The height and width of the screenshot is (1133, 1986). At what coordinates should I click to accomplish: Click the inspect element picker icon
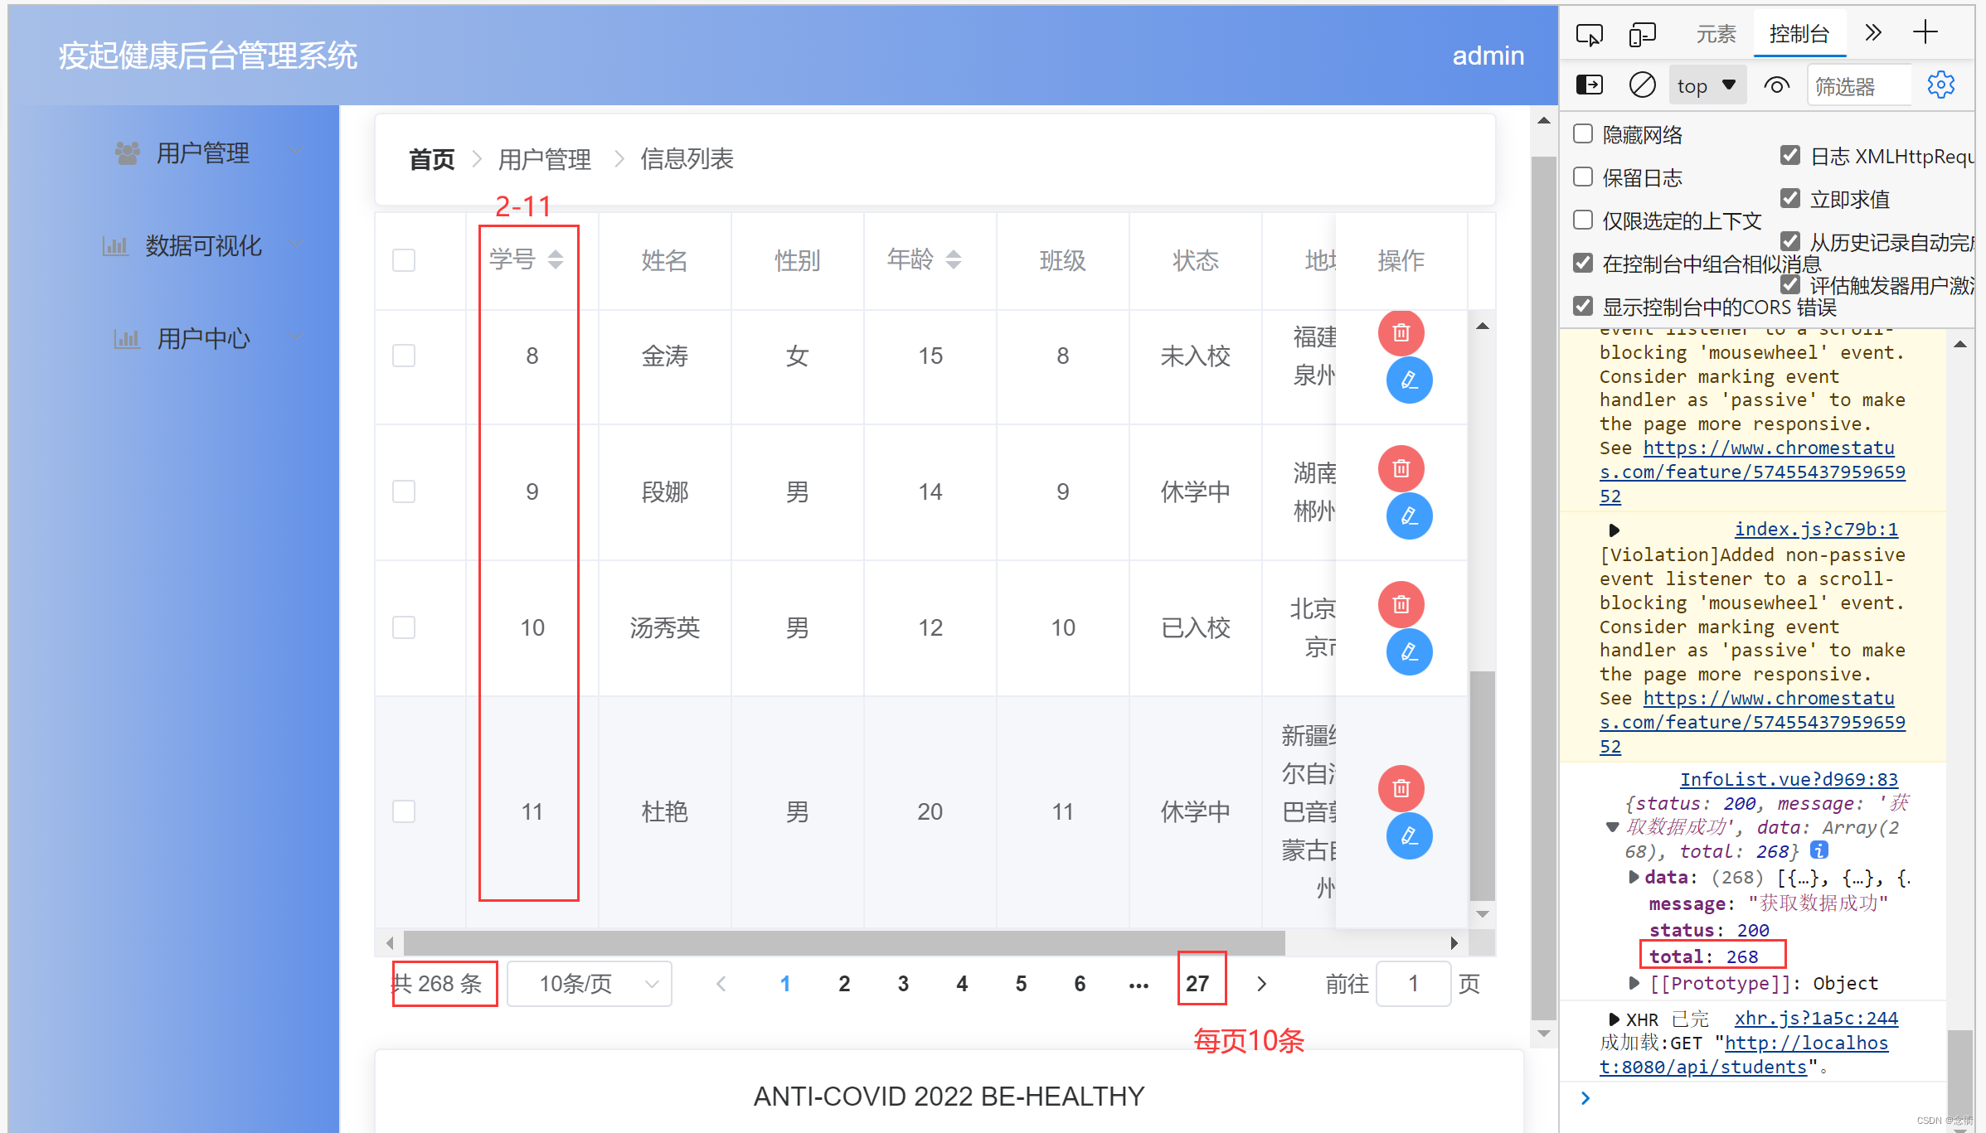1589,34
